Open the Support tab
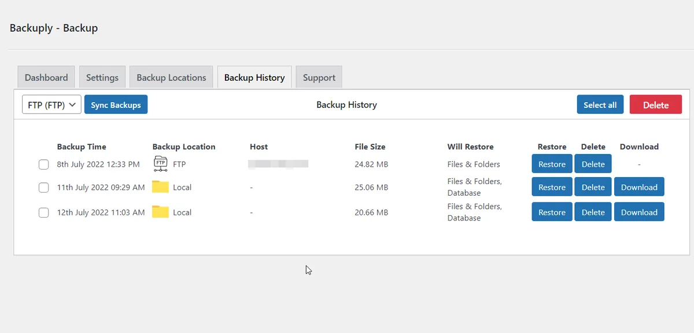This screenshot has height=333, width=694. [319, 77]
